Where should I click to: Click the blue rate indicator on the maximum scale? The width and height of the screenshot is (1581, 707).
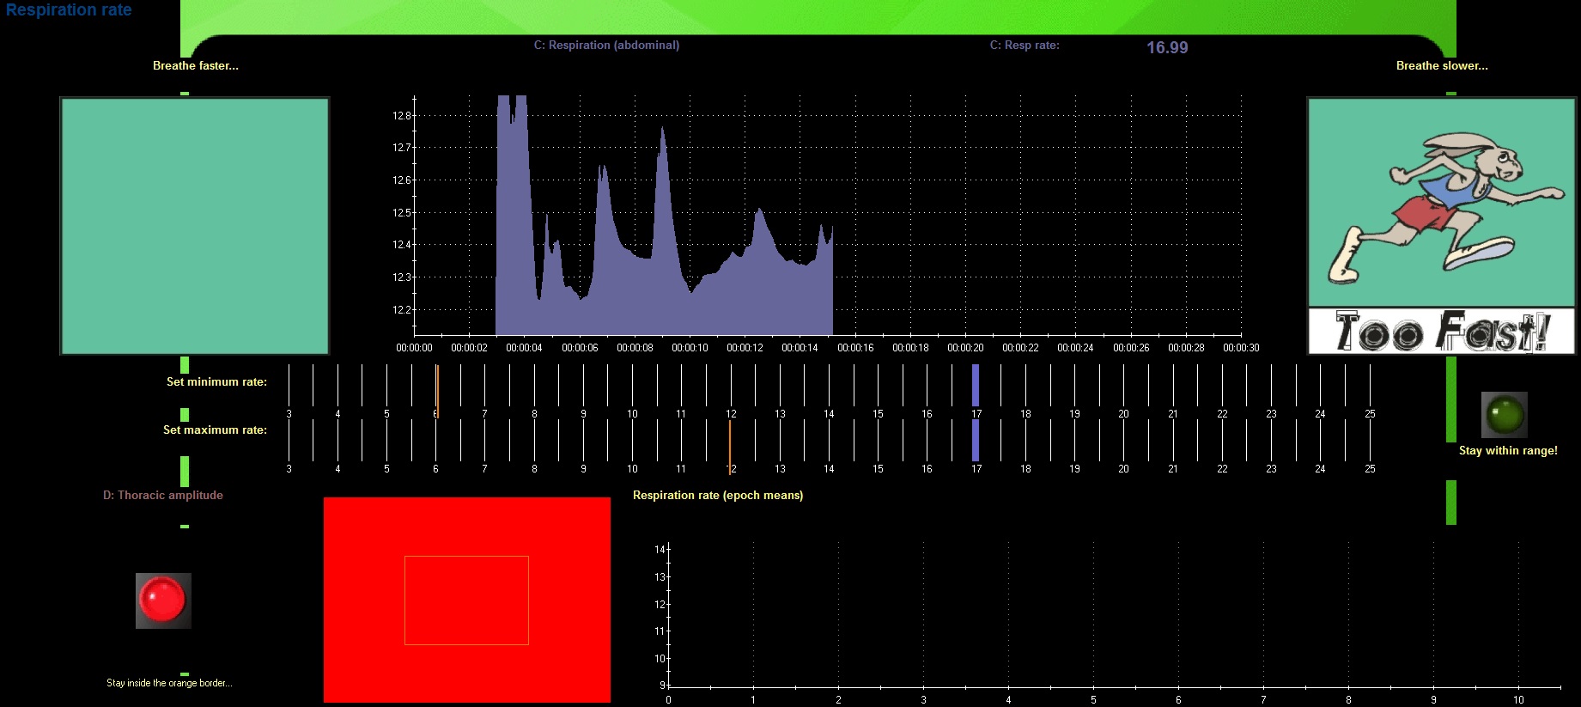(976, 440)
